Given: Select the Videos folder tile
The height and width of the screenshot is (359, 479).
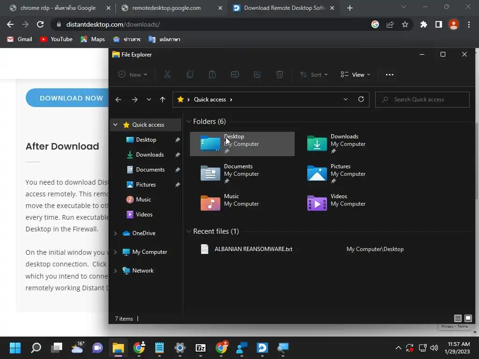Looking at the screenshot, I should (x=348, y=204).
